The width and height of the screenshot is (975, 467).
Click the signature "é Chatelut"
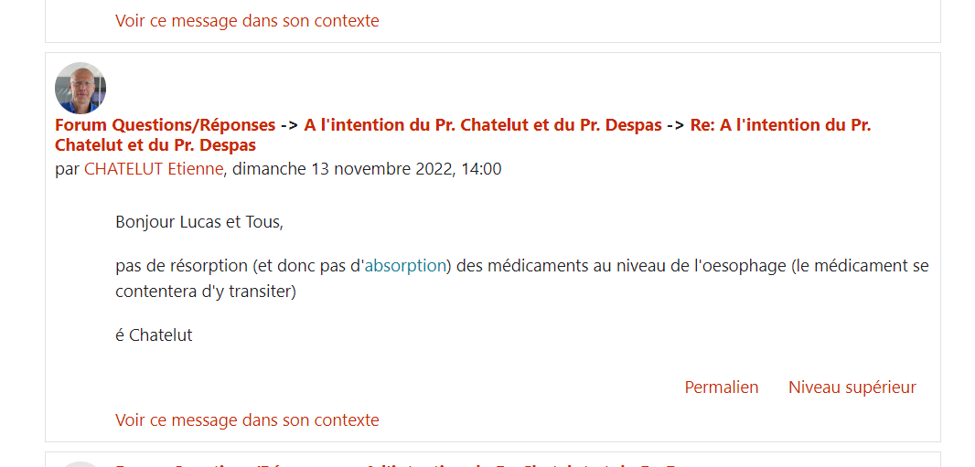[154, 335]
